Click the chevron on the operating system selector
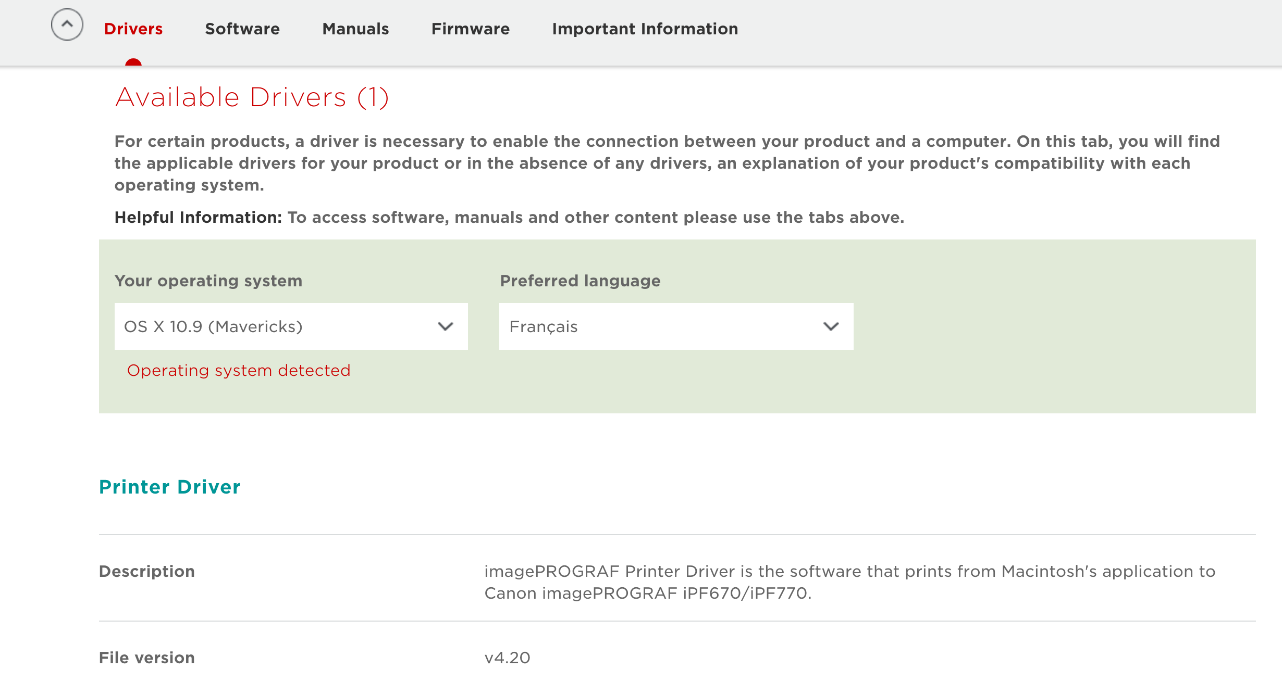This screenshot has width=1282, height=682. pos(446,326)
